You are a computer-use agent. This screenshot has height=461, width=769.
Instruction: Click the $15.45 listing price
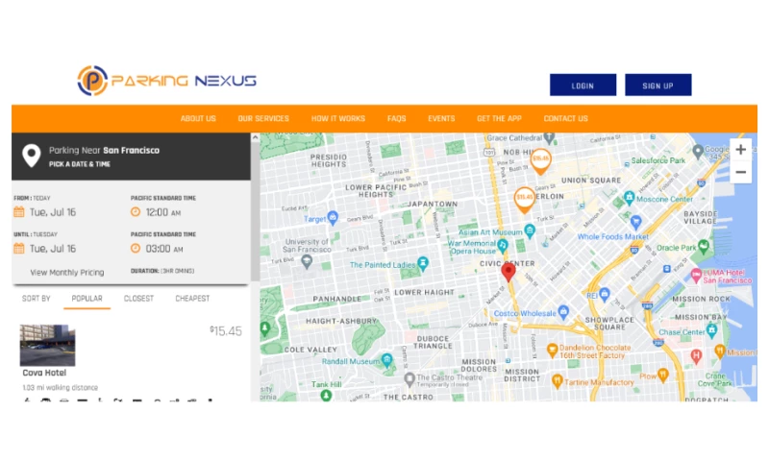(x=226, y=331)
